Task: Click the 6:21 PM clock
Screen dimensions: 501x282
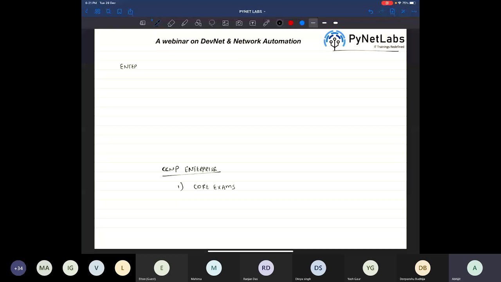Action: pyautogui.click(x=91, y=3)
